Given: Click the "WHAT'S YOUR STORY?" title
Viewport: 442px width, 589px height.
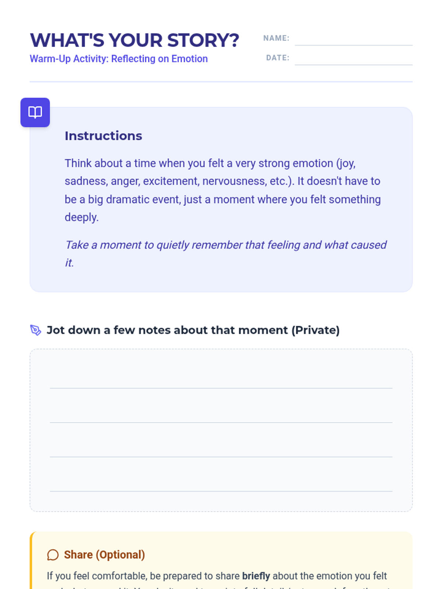Looking at the screenshot, I should pyautogui.click(x=134, y=40).
